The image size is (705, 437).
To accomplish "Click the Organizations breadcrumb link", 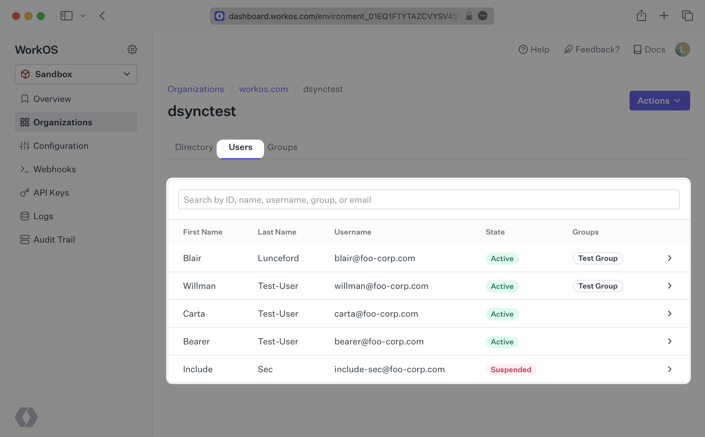I will [196, 88].
